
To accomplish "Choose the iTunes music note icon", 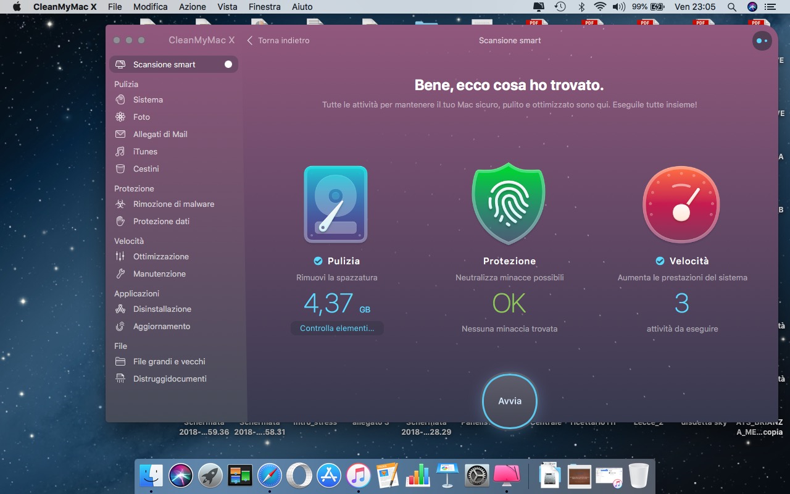I will [120, 151].
